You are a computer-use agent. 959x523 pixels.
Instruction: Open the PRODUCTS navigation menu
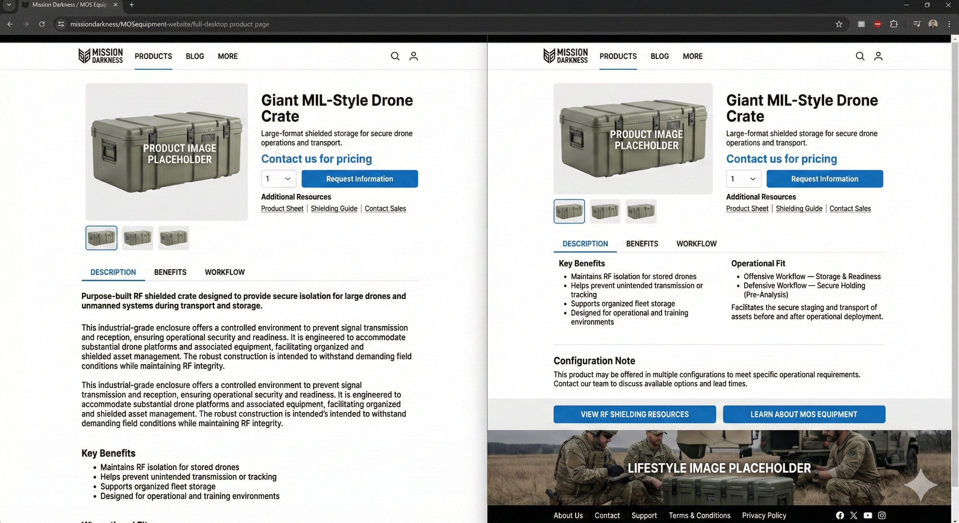pyautogui.click(x=153, y=56)
